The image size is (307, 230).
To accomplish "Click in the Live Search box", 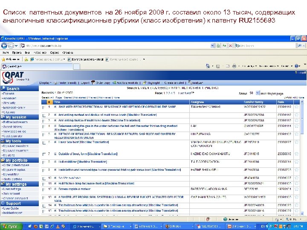I will [x=266, y=46].
